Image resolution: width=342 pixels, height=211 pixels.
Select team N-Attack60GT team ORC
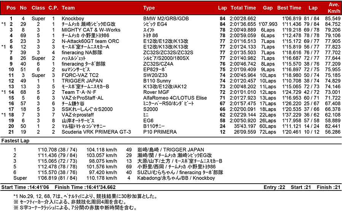tap(90, 41)
